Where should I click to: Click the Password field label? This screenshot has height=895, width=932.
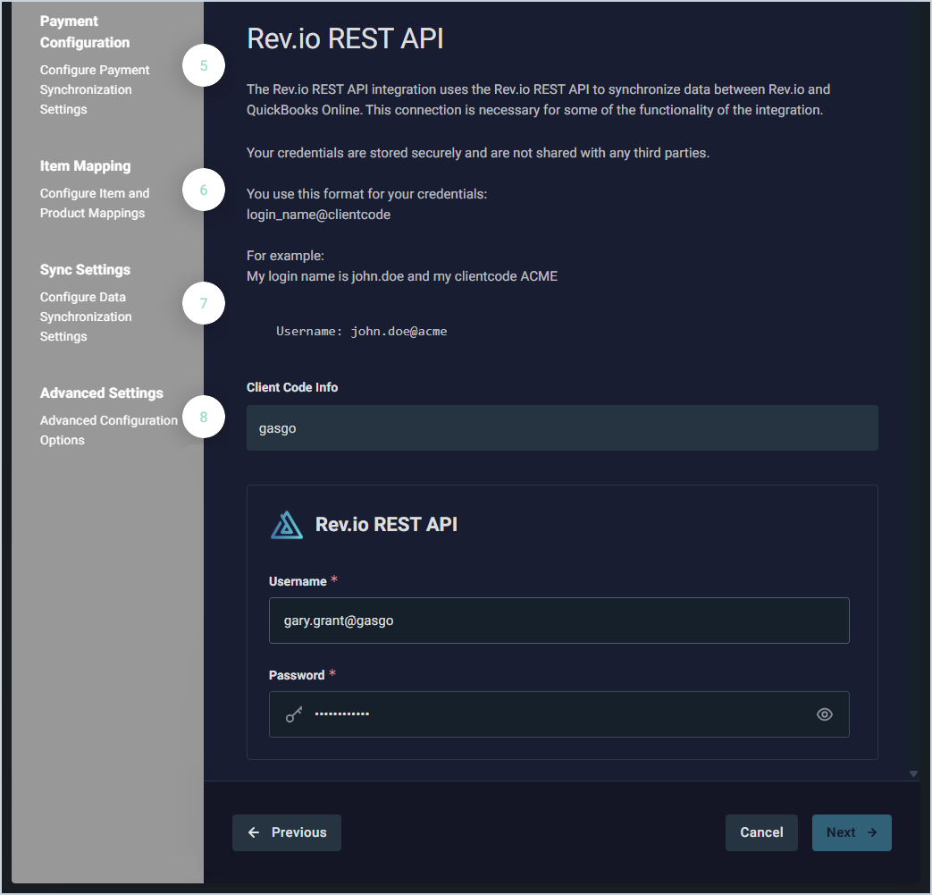tap(297, 676)
